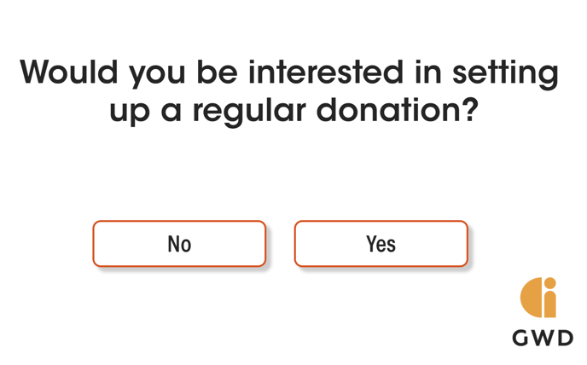Choose No to skip regular donation
The height and width of the screenshot is (365, 587).
point(179,244)
